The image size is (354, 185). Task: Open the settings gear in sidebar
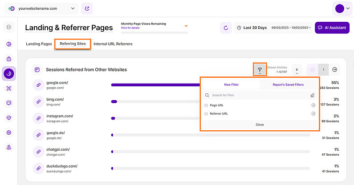(x=9, y=133)
